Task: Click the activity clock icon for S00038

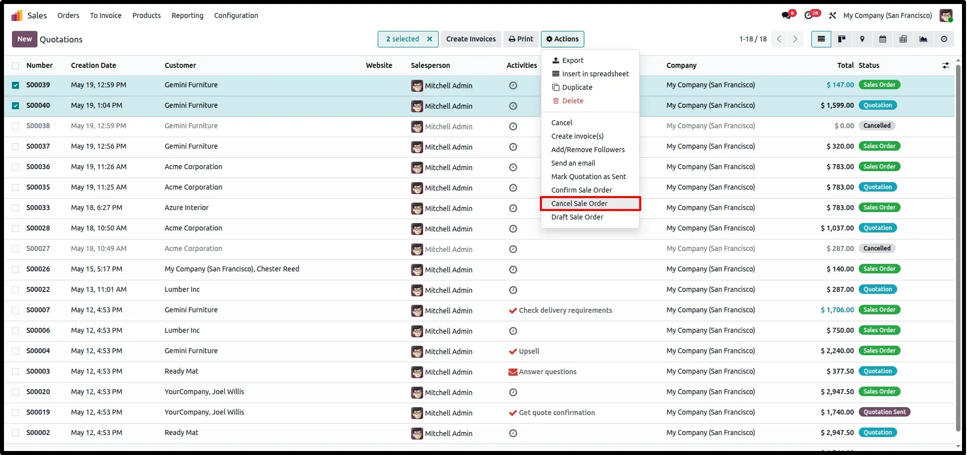Action: (513, 126)
